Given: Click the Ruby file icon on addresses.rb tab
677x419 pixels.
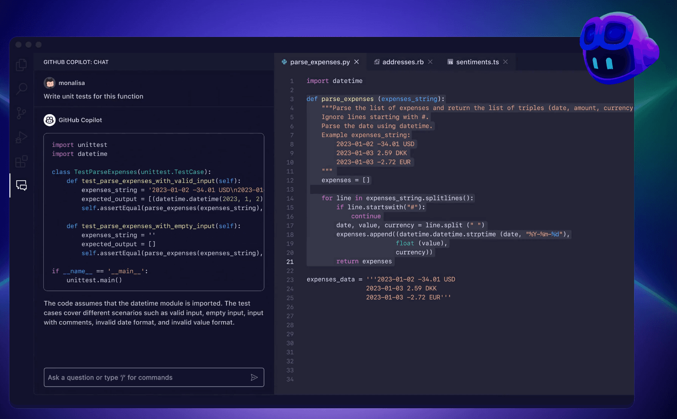Looking at the screenshot, I should tap(377, 62).
